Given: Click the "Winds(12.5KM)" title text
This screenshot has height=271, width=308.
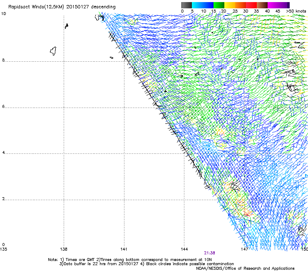Looking at the screenshot, I should [48, 7].
